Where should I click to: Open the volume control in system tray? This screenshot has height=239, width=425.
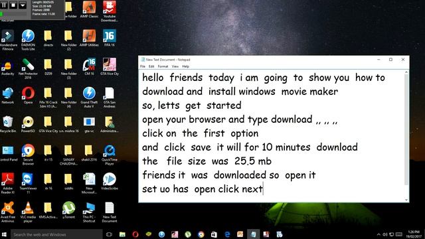[x=385, y=234]
